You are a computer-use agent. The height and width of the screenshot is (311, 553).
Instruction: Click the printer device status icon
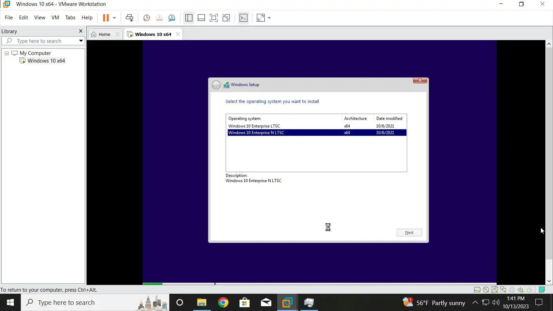512,290
